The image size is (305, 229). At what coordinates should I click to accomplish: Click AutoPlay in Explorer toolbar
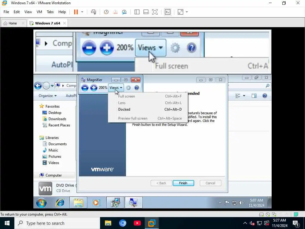pos(71,96)
